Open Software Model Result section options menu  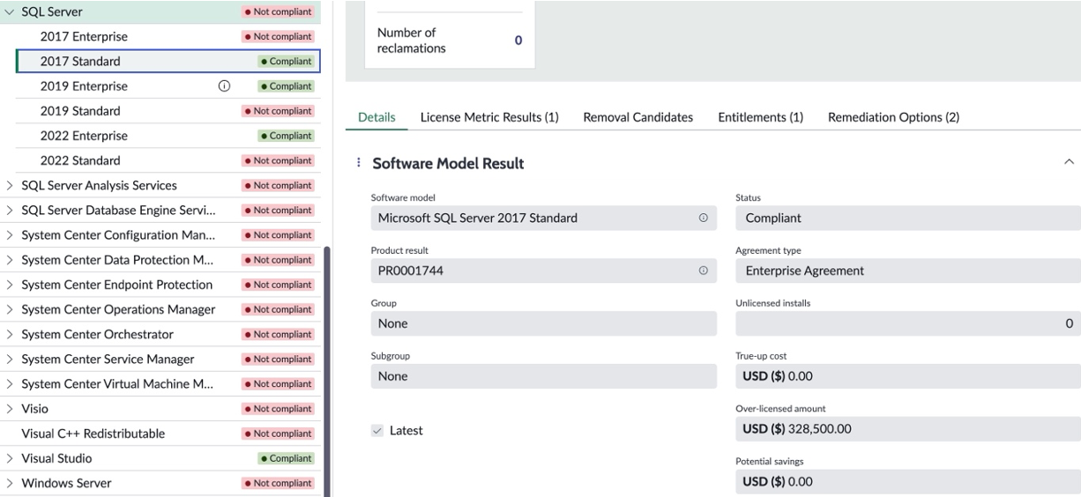point(358,163)
